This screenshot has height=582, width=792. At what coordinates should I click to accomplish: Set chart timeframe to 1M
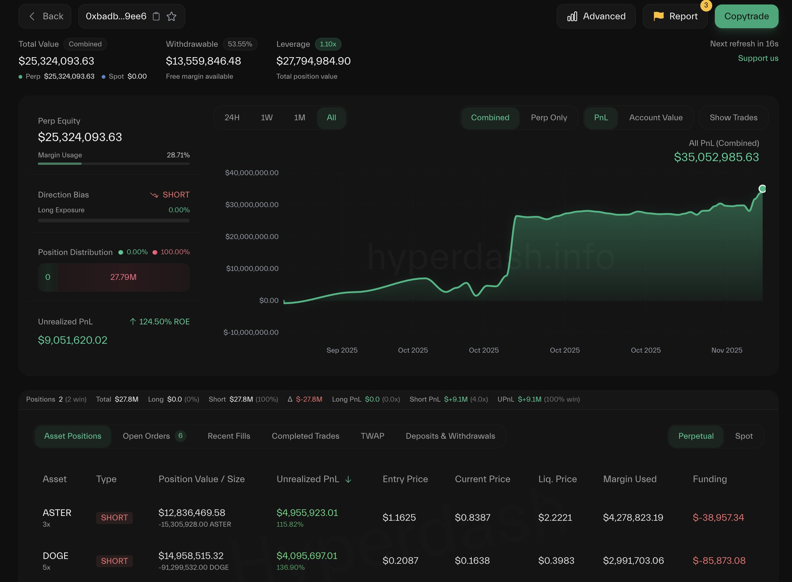[300, 118]
